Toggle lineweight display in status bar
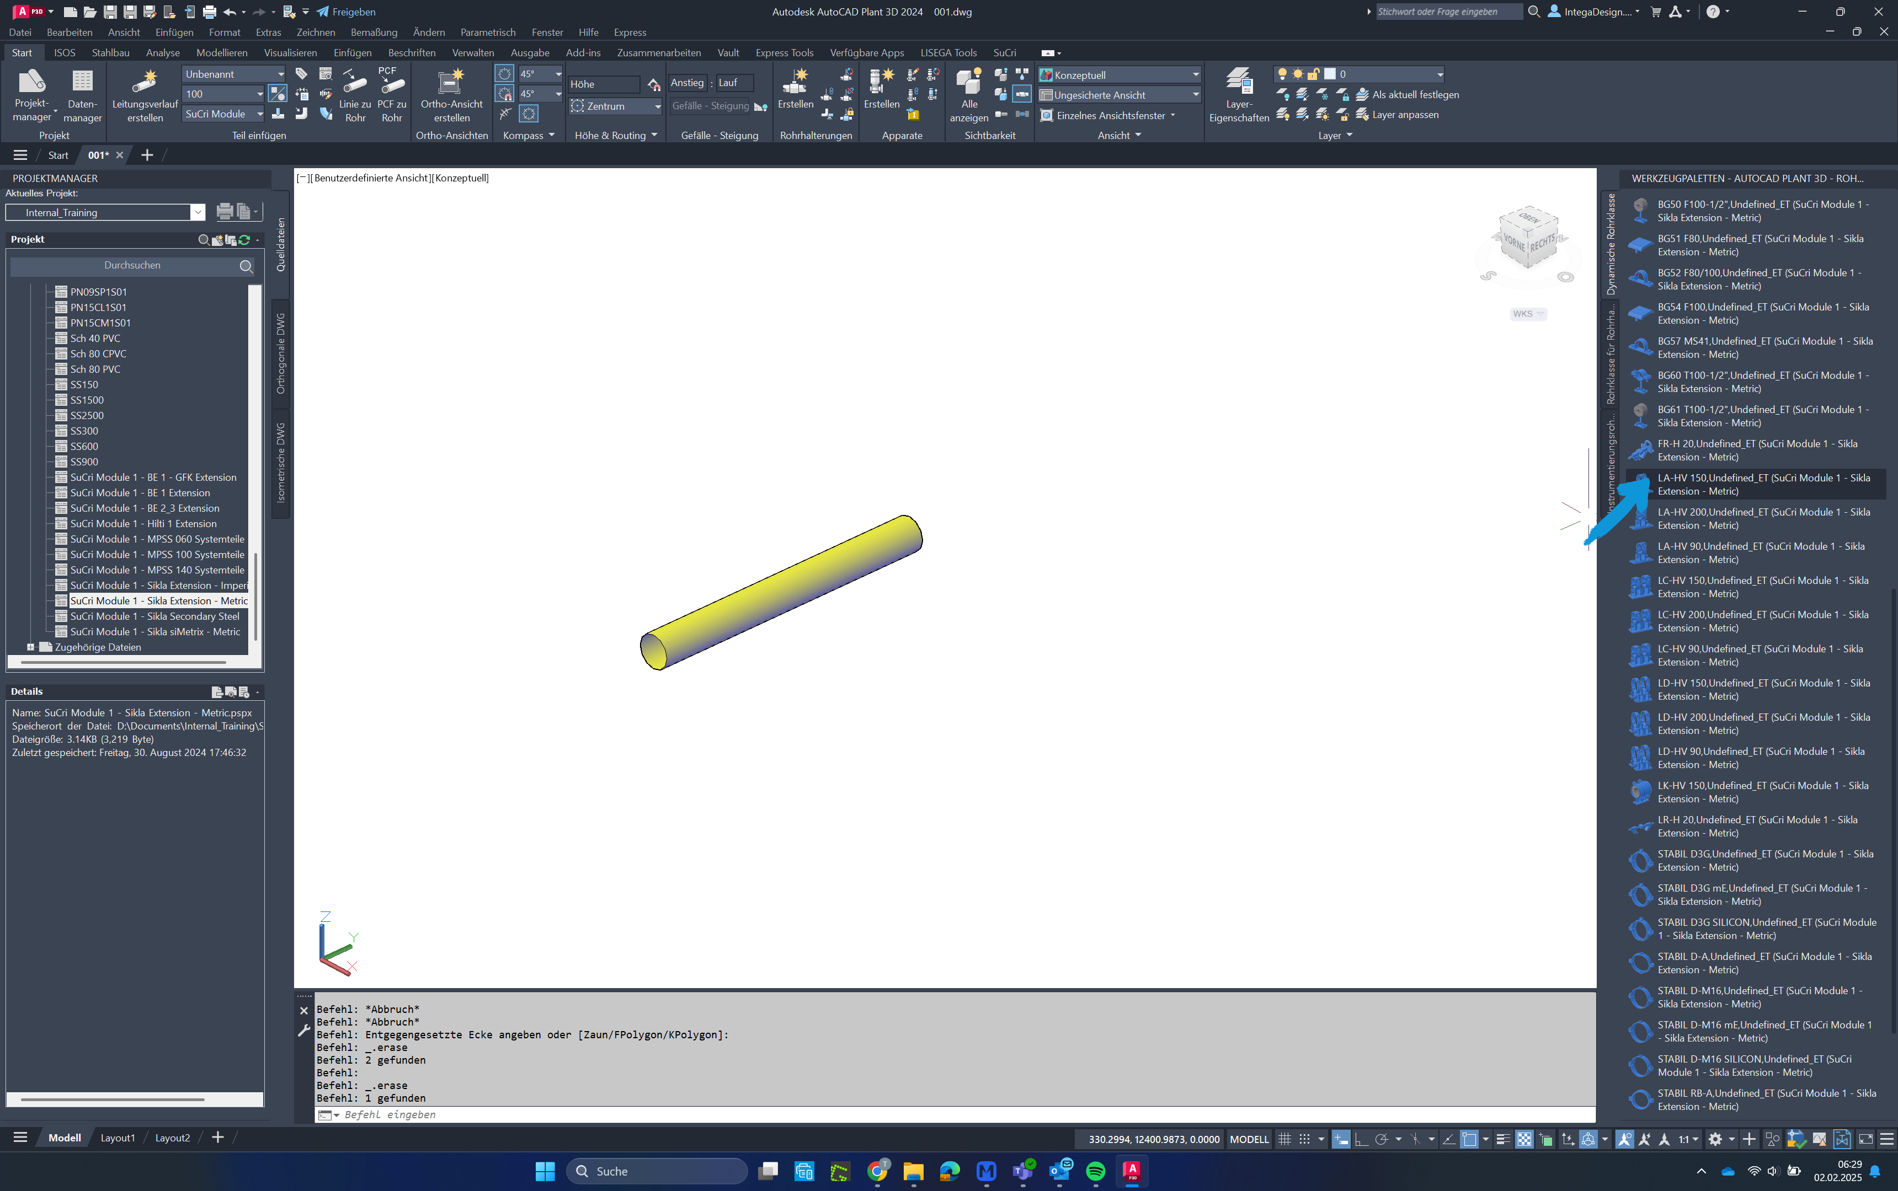 coord(1504,1139)
